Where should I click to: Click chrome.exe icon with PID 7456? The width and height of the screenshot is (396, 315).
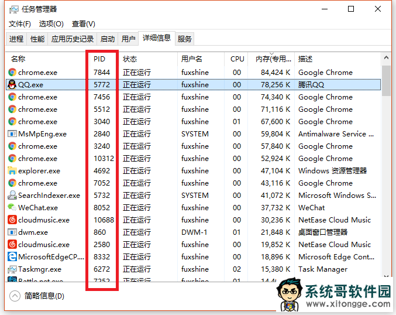point(12,97)
